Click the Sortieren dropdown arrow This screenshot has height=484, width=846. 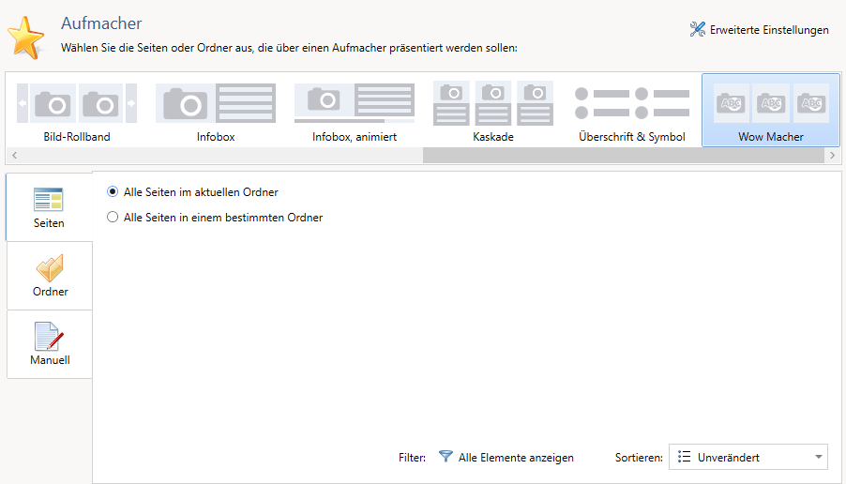point(819,458)
